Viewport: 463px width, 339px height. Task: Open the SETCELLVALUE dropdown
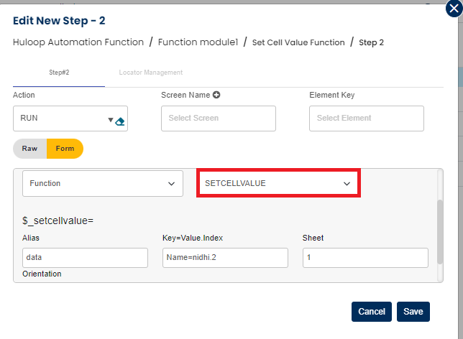(278, 184)
